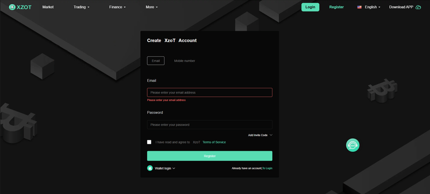This screenshot has width=430, height=194.
Task: Select the Email registration tab
Action: point(156,61)
